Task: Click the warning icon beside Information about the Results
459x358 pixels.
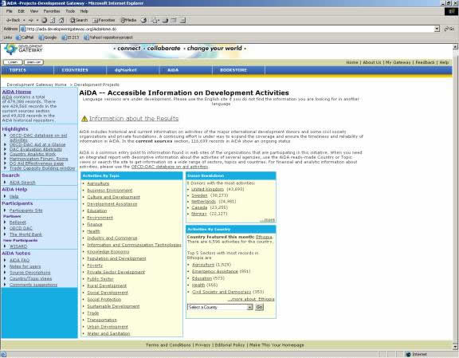Action: pyautogui.click(x=84, y=119)
